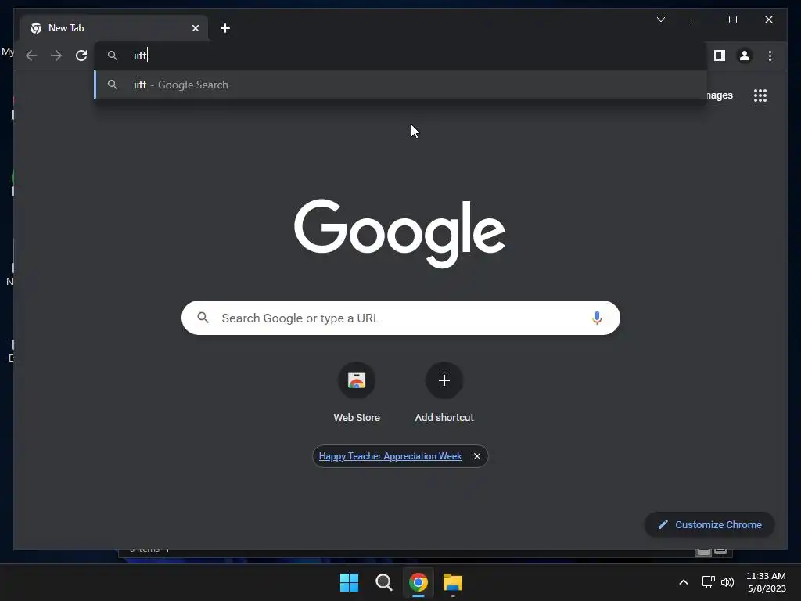Start voice search with the microphone icon
The width and height of the screenshot is (801, 601).
pos(597,318)
